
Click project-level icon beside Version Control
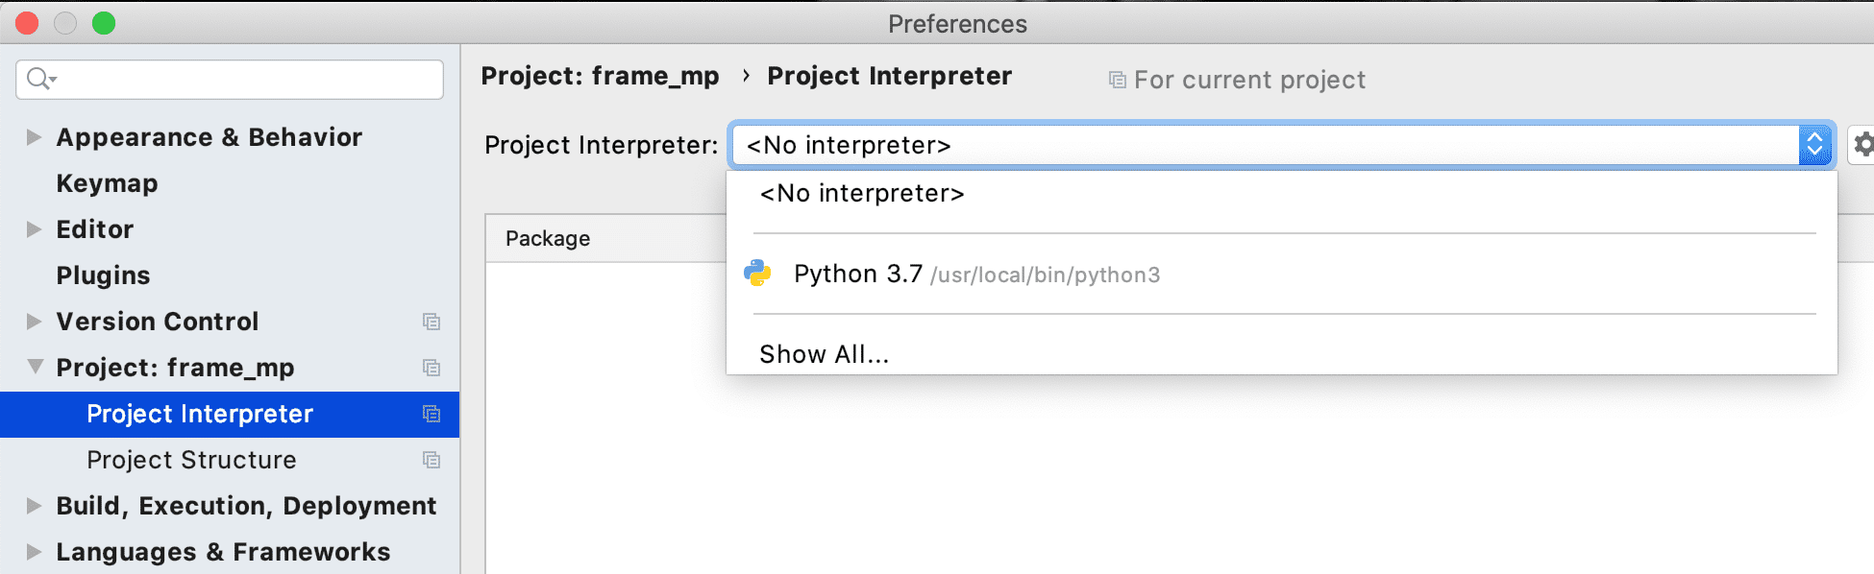click(x=432, y=322)
